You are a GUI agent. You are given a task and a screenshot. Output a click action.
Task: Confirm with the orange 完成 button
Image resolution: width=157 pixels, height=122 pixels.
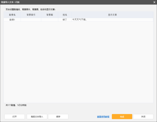click(122, 117)
